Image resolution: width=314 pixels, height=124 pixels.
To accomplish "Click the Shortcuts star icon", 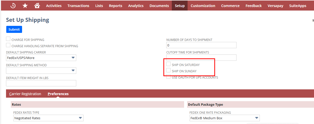I will point(25,6).
